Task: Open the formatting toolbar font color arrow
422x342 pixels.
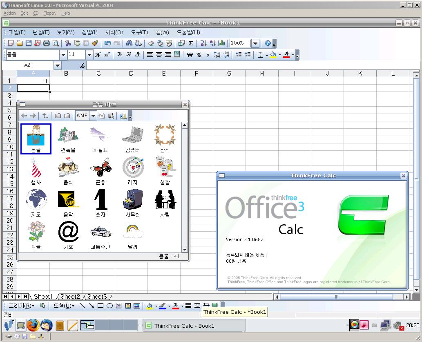Action: [293, 56]
